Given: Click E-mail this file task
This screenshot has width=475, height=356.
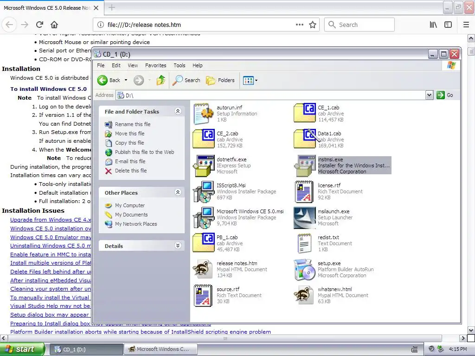Looking at the screenshot, I should pyautogui.click(x=130, y=161).
